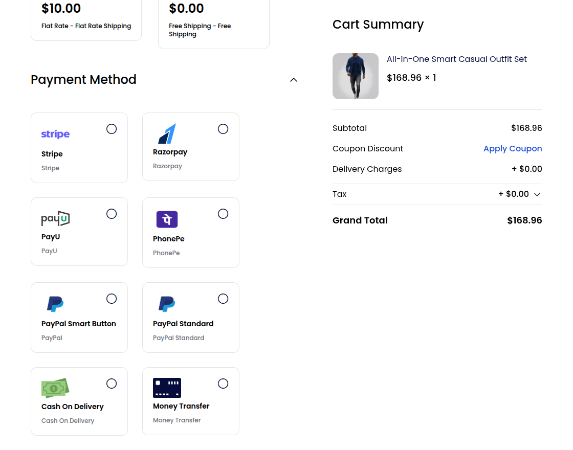Click the Subtotal amount $168.96
This screenshot has width=573, height=450.
tap(526, 128)
